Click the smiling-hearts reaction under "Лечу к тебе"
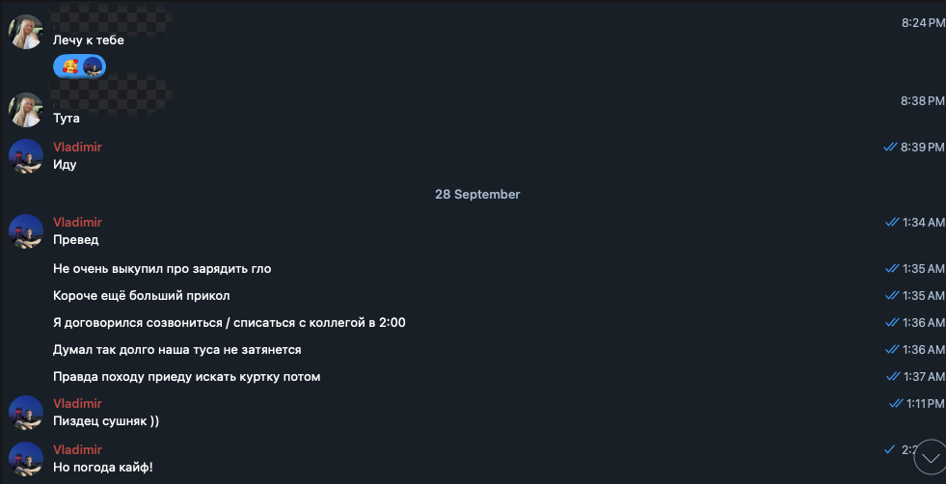 [69, 67]
